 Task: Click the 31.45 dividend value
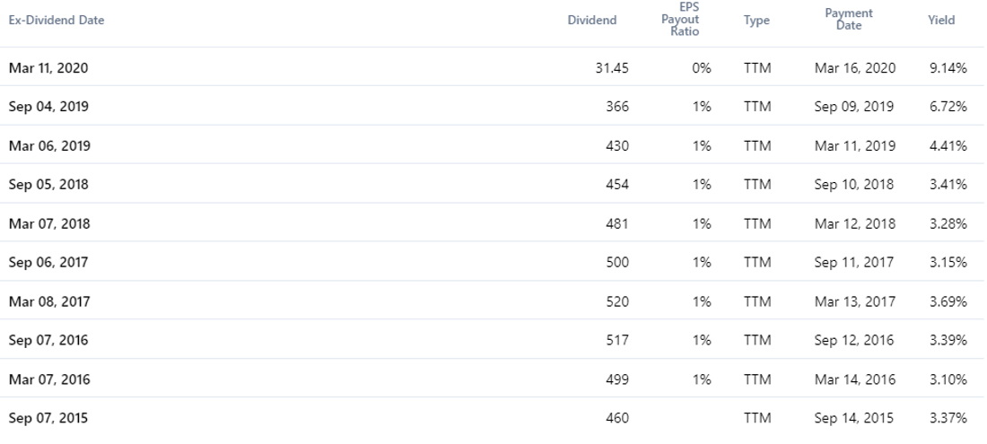611,67
